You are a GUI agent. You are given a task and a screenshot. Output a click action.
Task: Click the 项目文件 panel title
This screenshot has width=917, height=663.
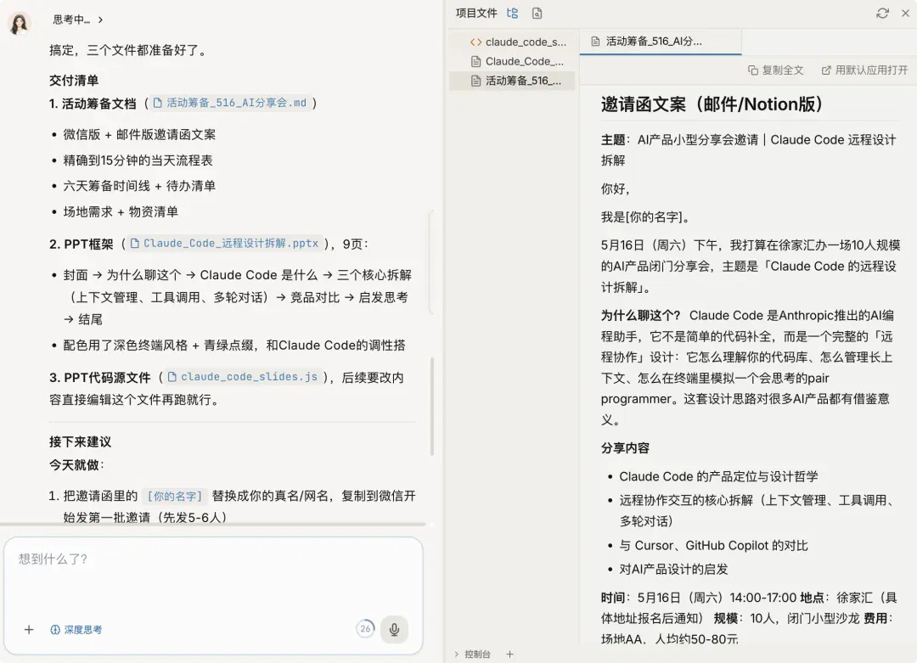(x=476, y=13)
